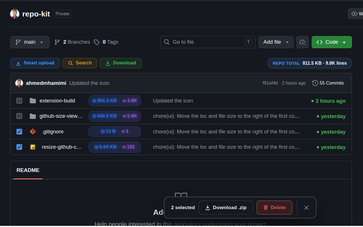
Task: Click the git branch icon in main selector
Action: click(18, 42)
